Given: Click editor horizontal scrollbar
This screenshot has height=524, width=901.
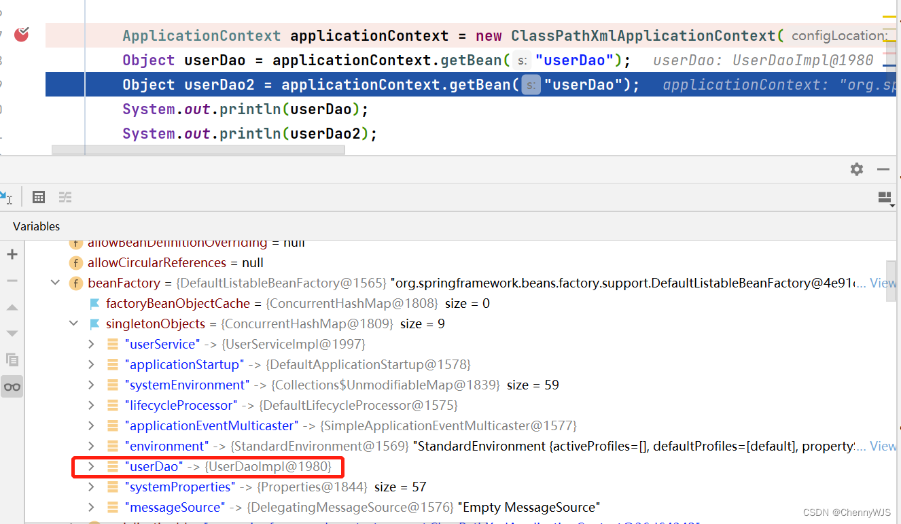Looking at the screenshot, I should (x=198, y=150).
